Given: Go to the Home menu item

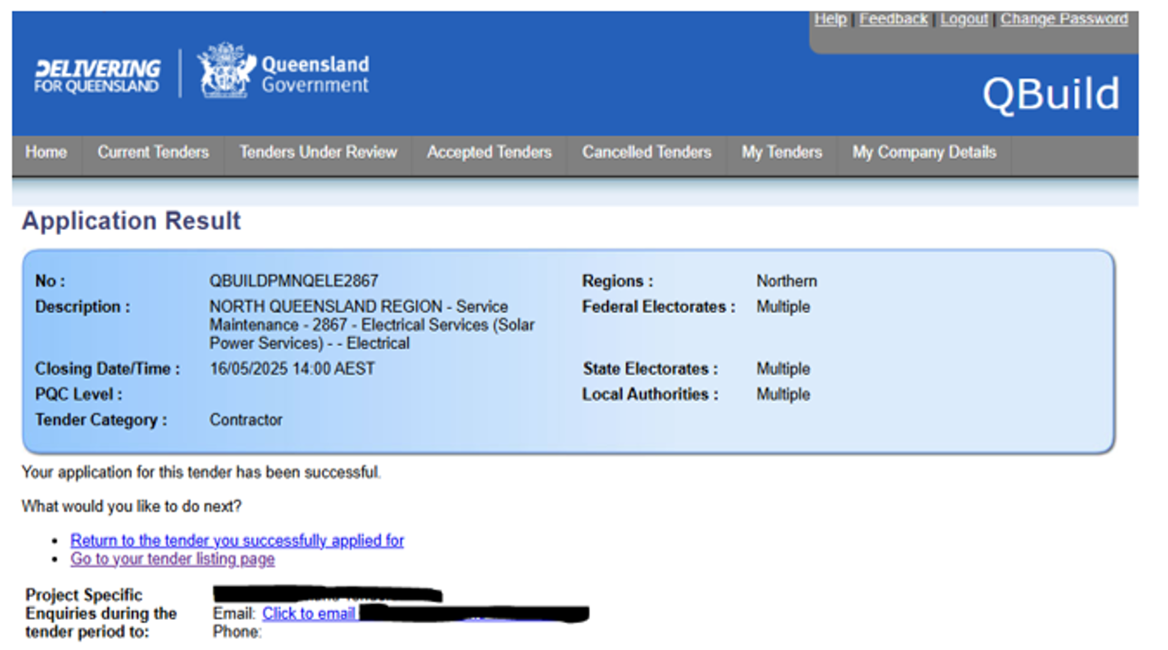Looking at the screenshot, I should (x=46, y=152).
